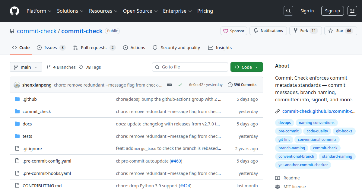Open the Actions tab
The height and width of the screenshot is (190, 362).
[x=134, y=48]
